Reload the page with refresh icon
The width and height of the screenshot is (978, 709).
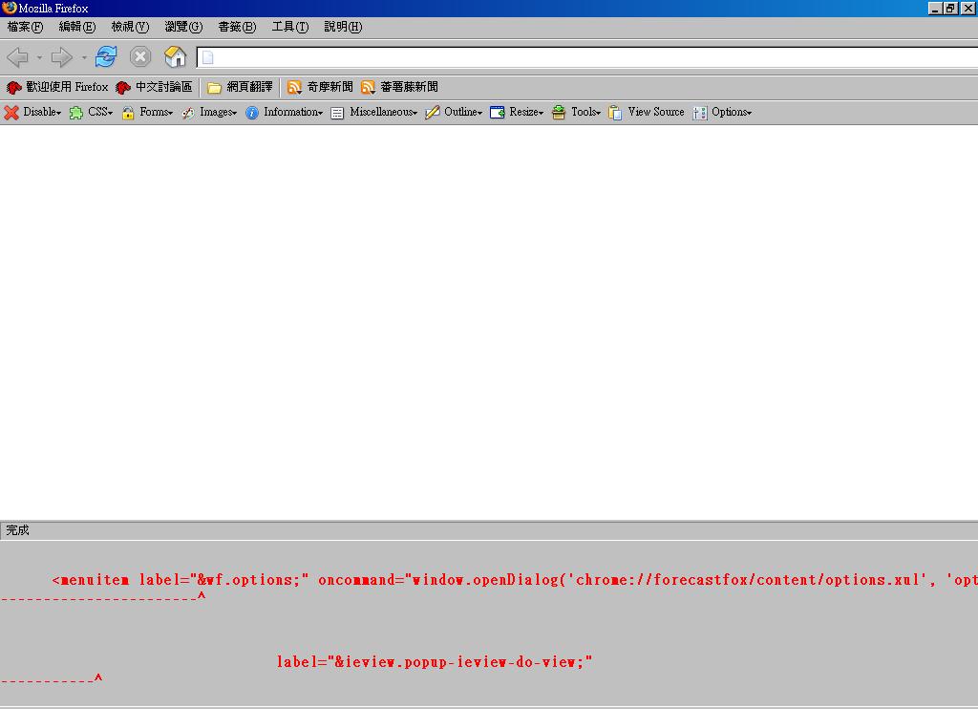coord(106,56)
